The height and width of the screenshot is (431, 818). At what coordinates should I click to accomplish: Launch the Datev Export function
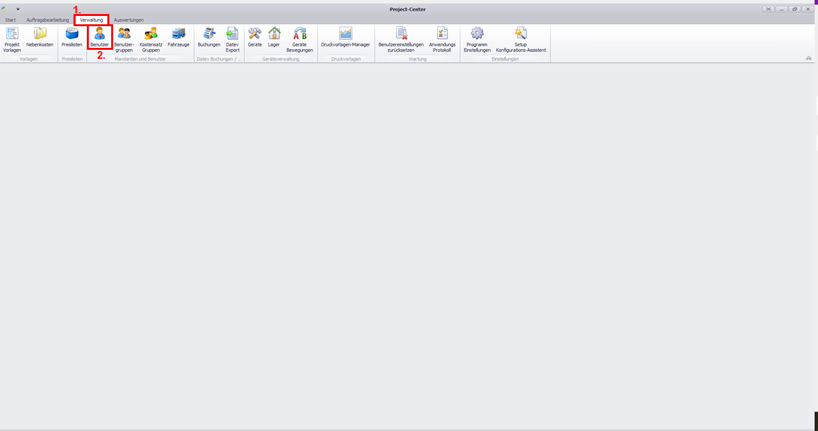[x=233, y=39]
